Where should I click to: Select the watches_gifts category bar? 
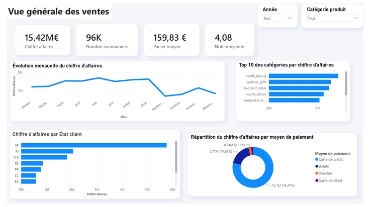[x=300, y=82]
